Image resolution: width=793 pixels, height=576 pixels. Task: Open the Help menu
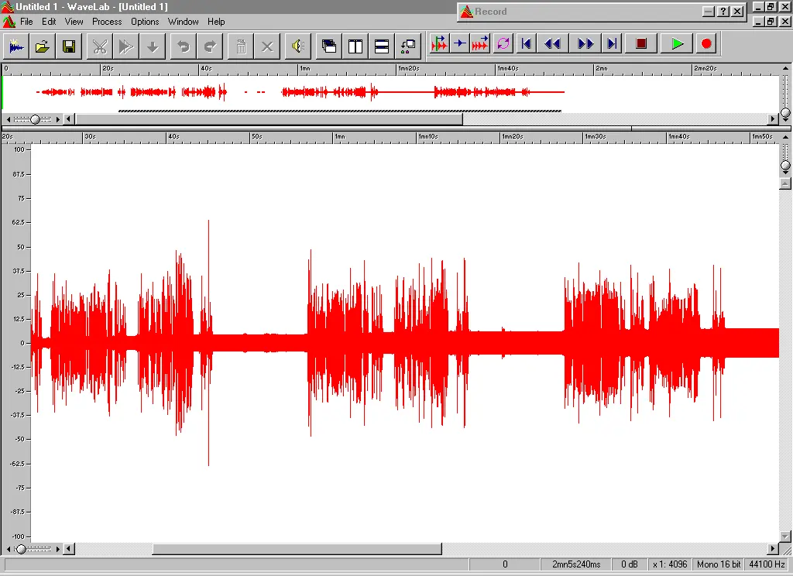216,22
